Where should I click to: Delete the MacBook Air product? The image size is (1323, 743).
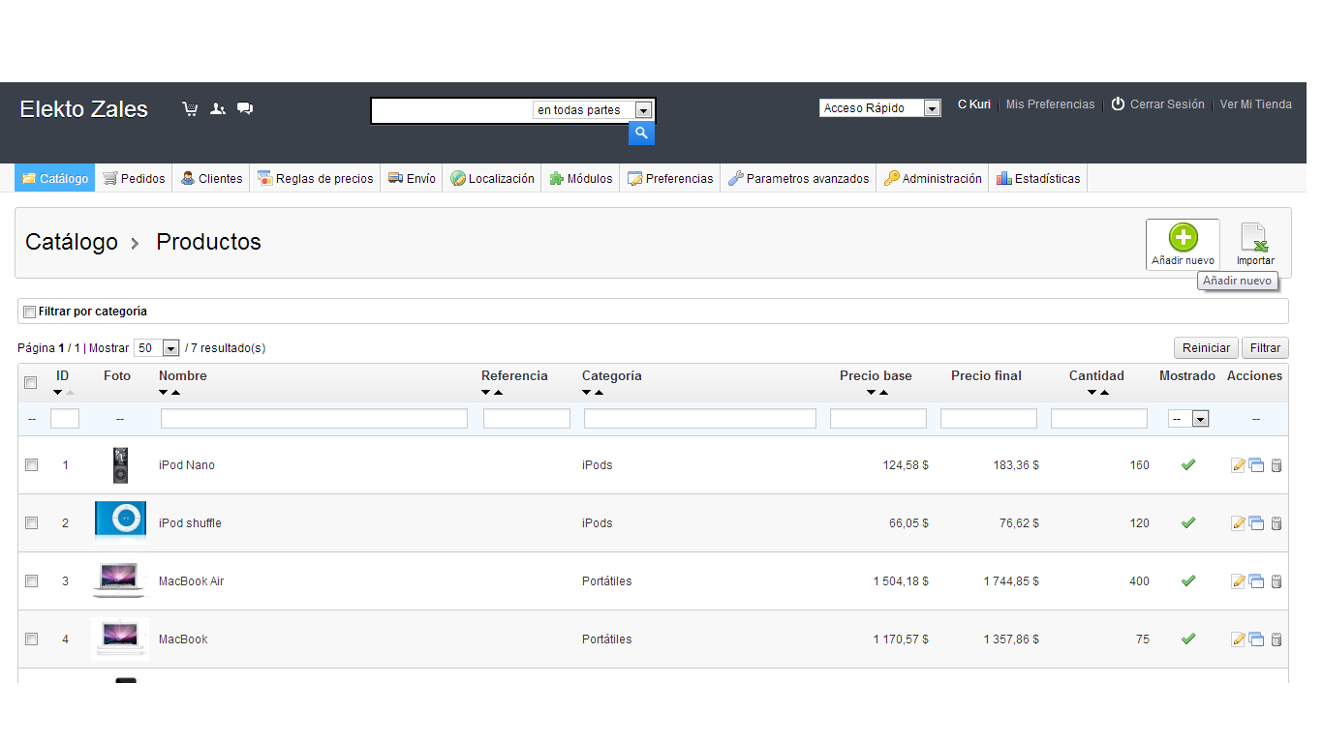click(x=1276, y=581)
